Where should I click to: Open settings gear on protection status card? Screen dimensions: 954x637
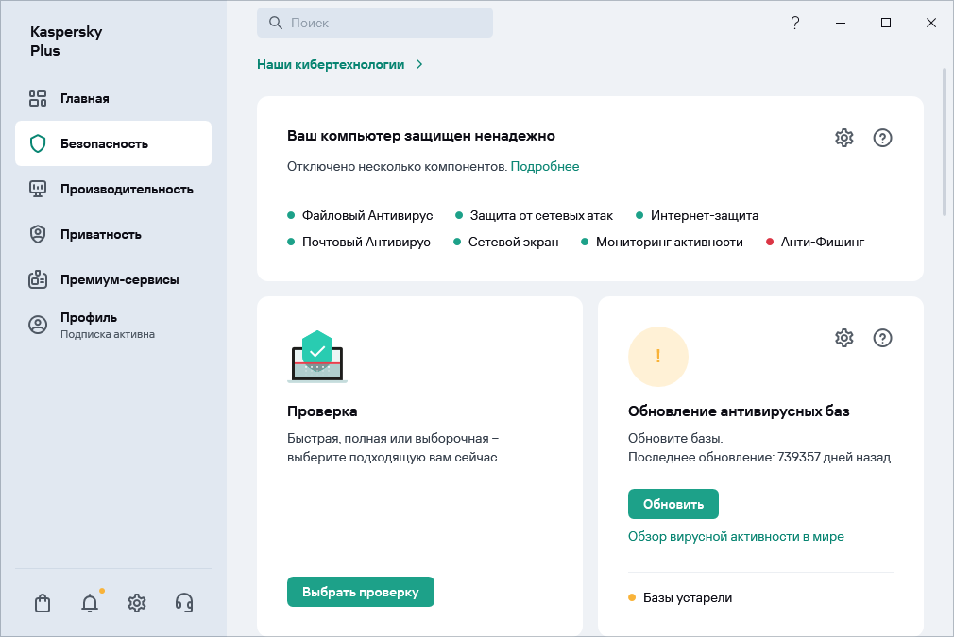843,138
